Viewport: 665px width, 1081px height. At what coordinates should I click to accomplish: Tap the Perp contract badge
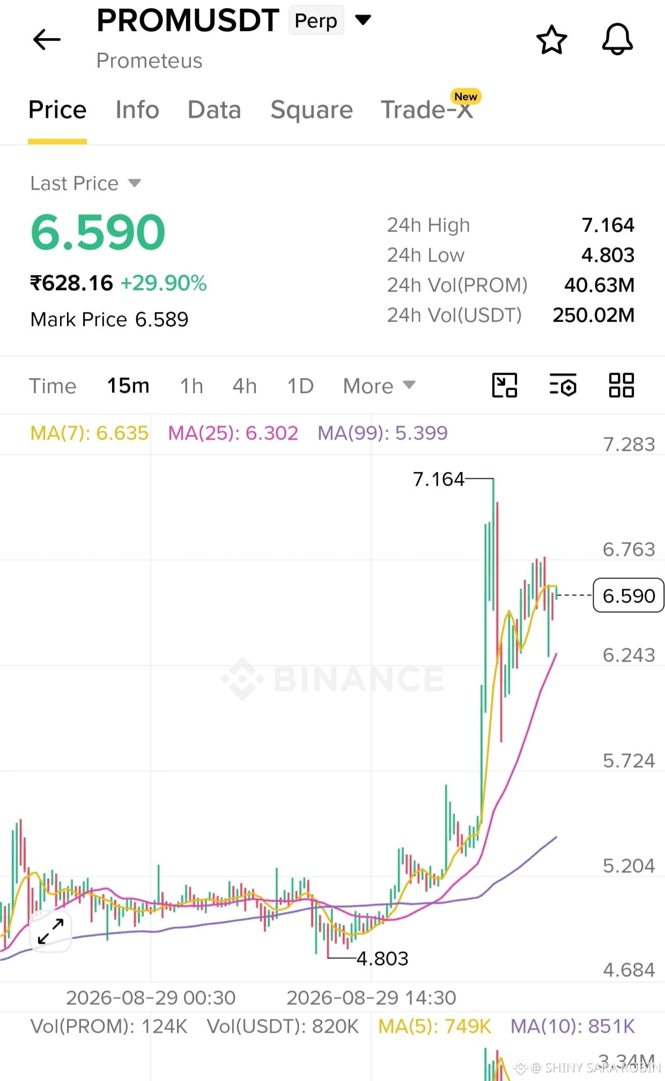click(316, 20)
